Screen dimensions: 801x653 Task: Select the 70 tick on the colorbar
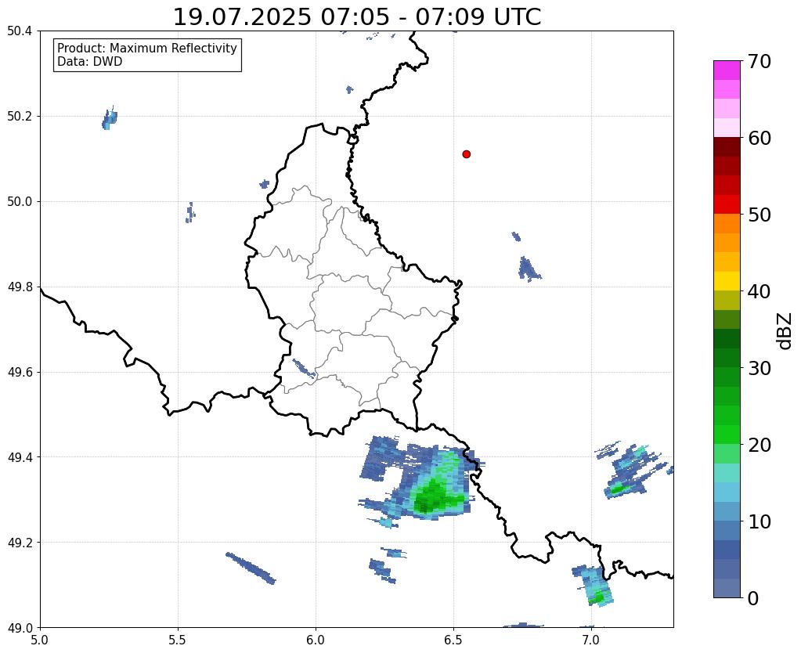tap(760, 61)
